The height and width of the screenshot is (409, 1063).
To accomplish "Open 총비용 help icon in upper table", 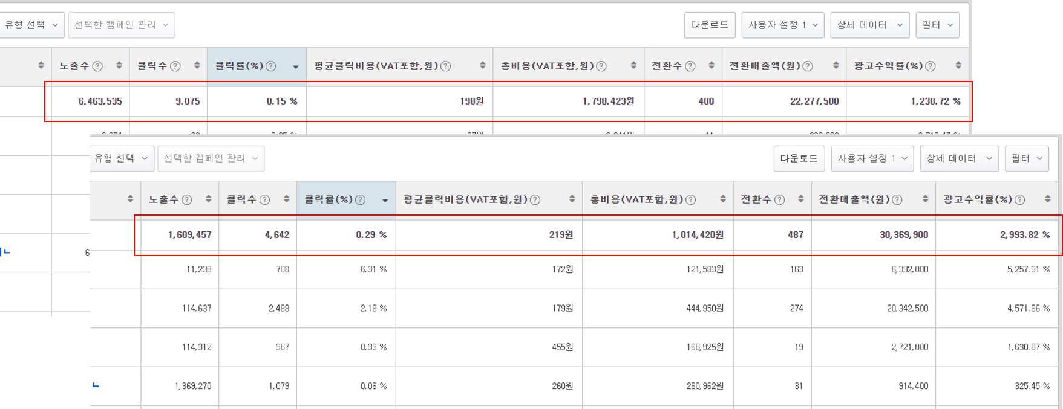I will tap(601, 66).
